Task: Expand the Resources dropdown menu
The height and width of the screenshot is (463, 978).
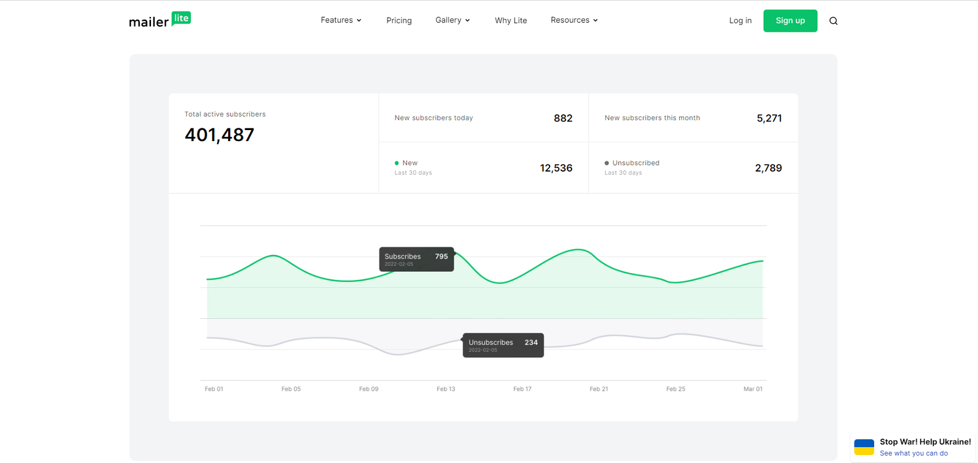Action: click(x=574, y=20)
